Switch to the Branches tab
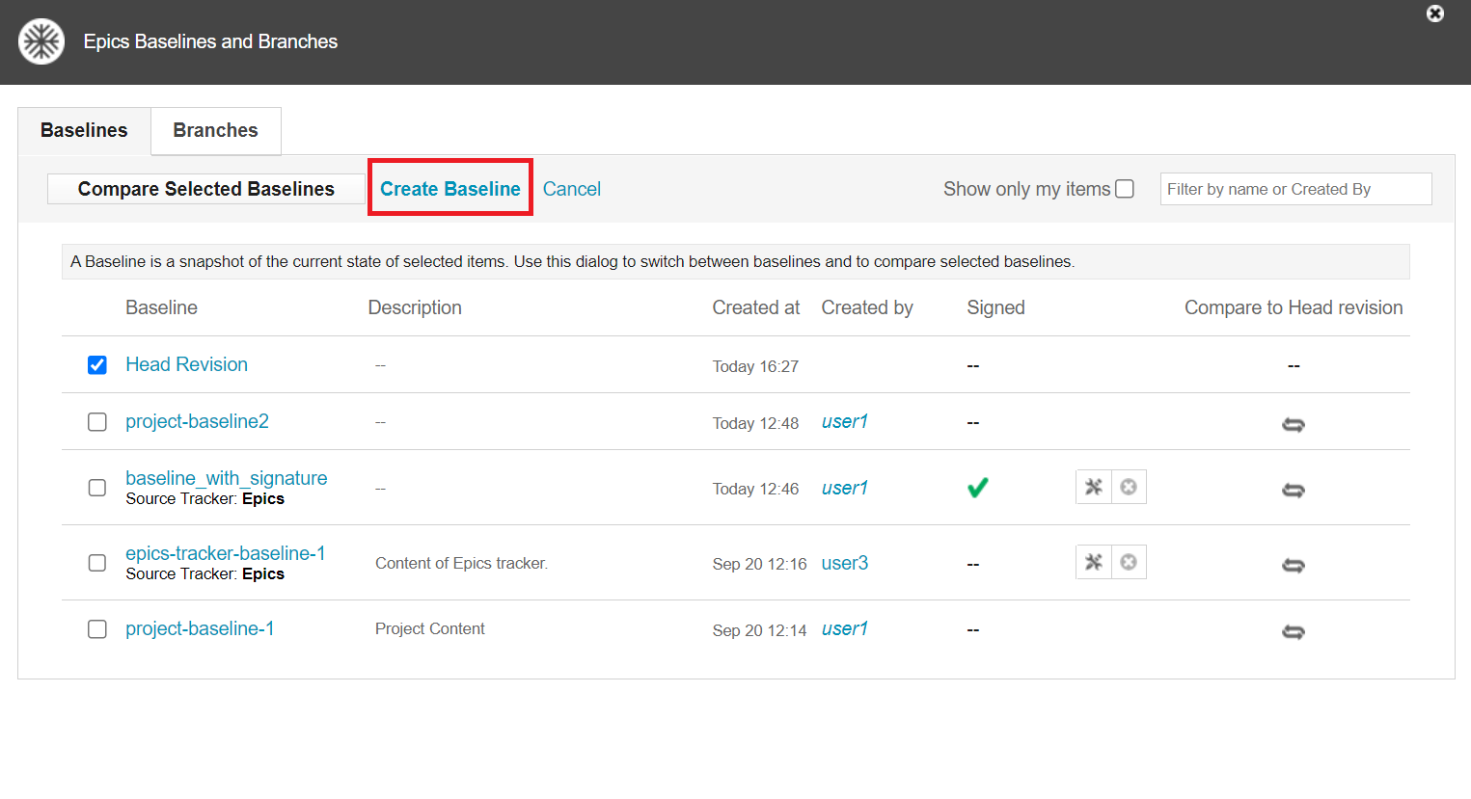Image resolution: width=1471 pixels, height=799 pixels. (x=215, y=130)
